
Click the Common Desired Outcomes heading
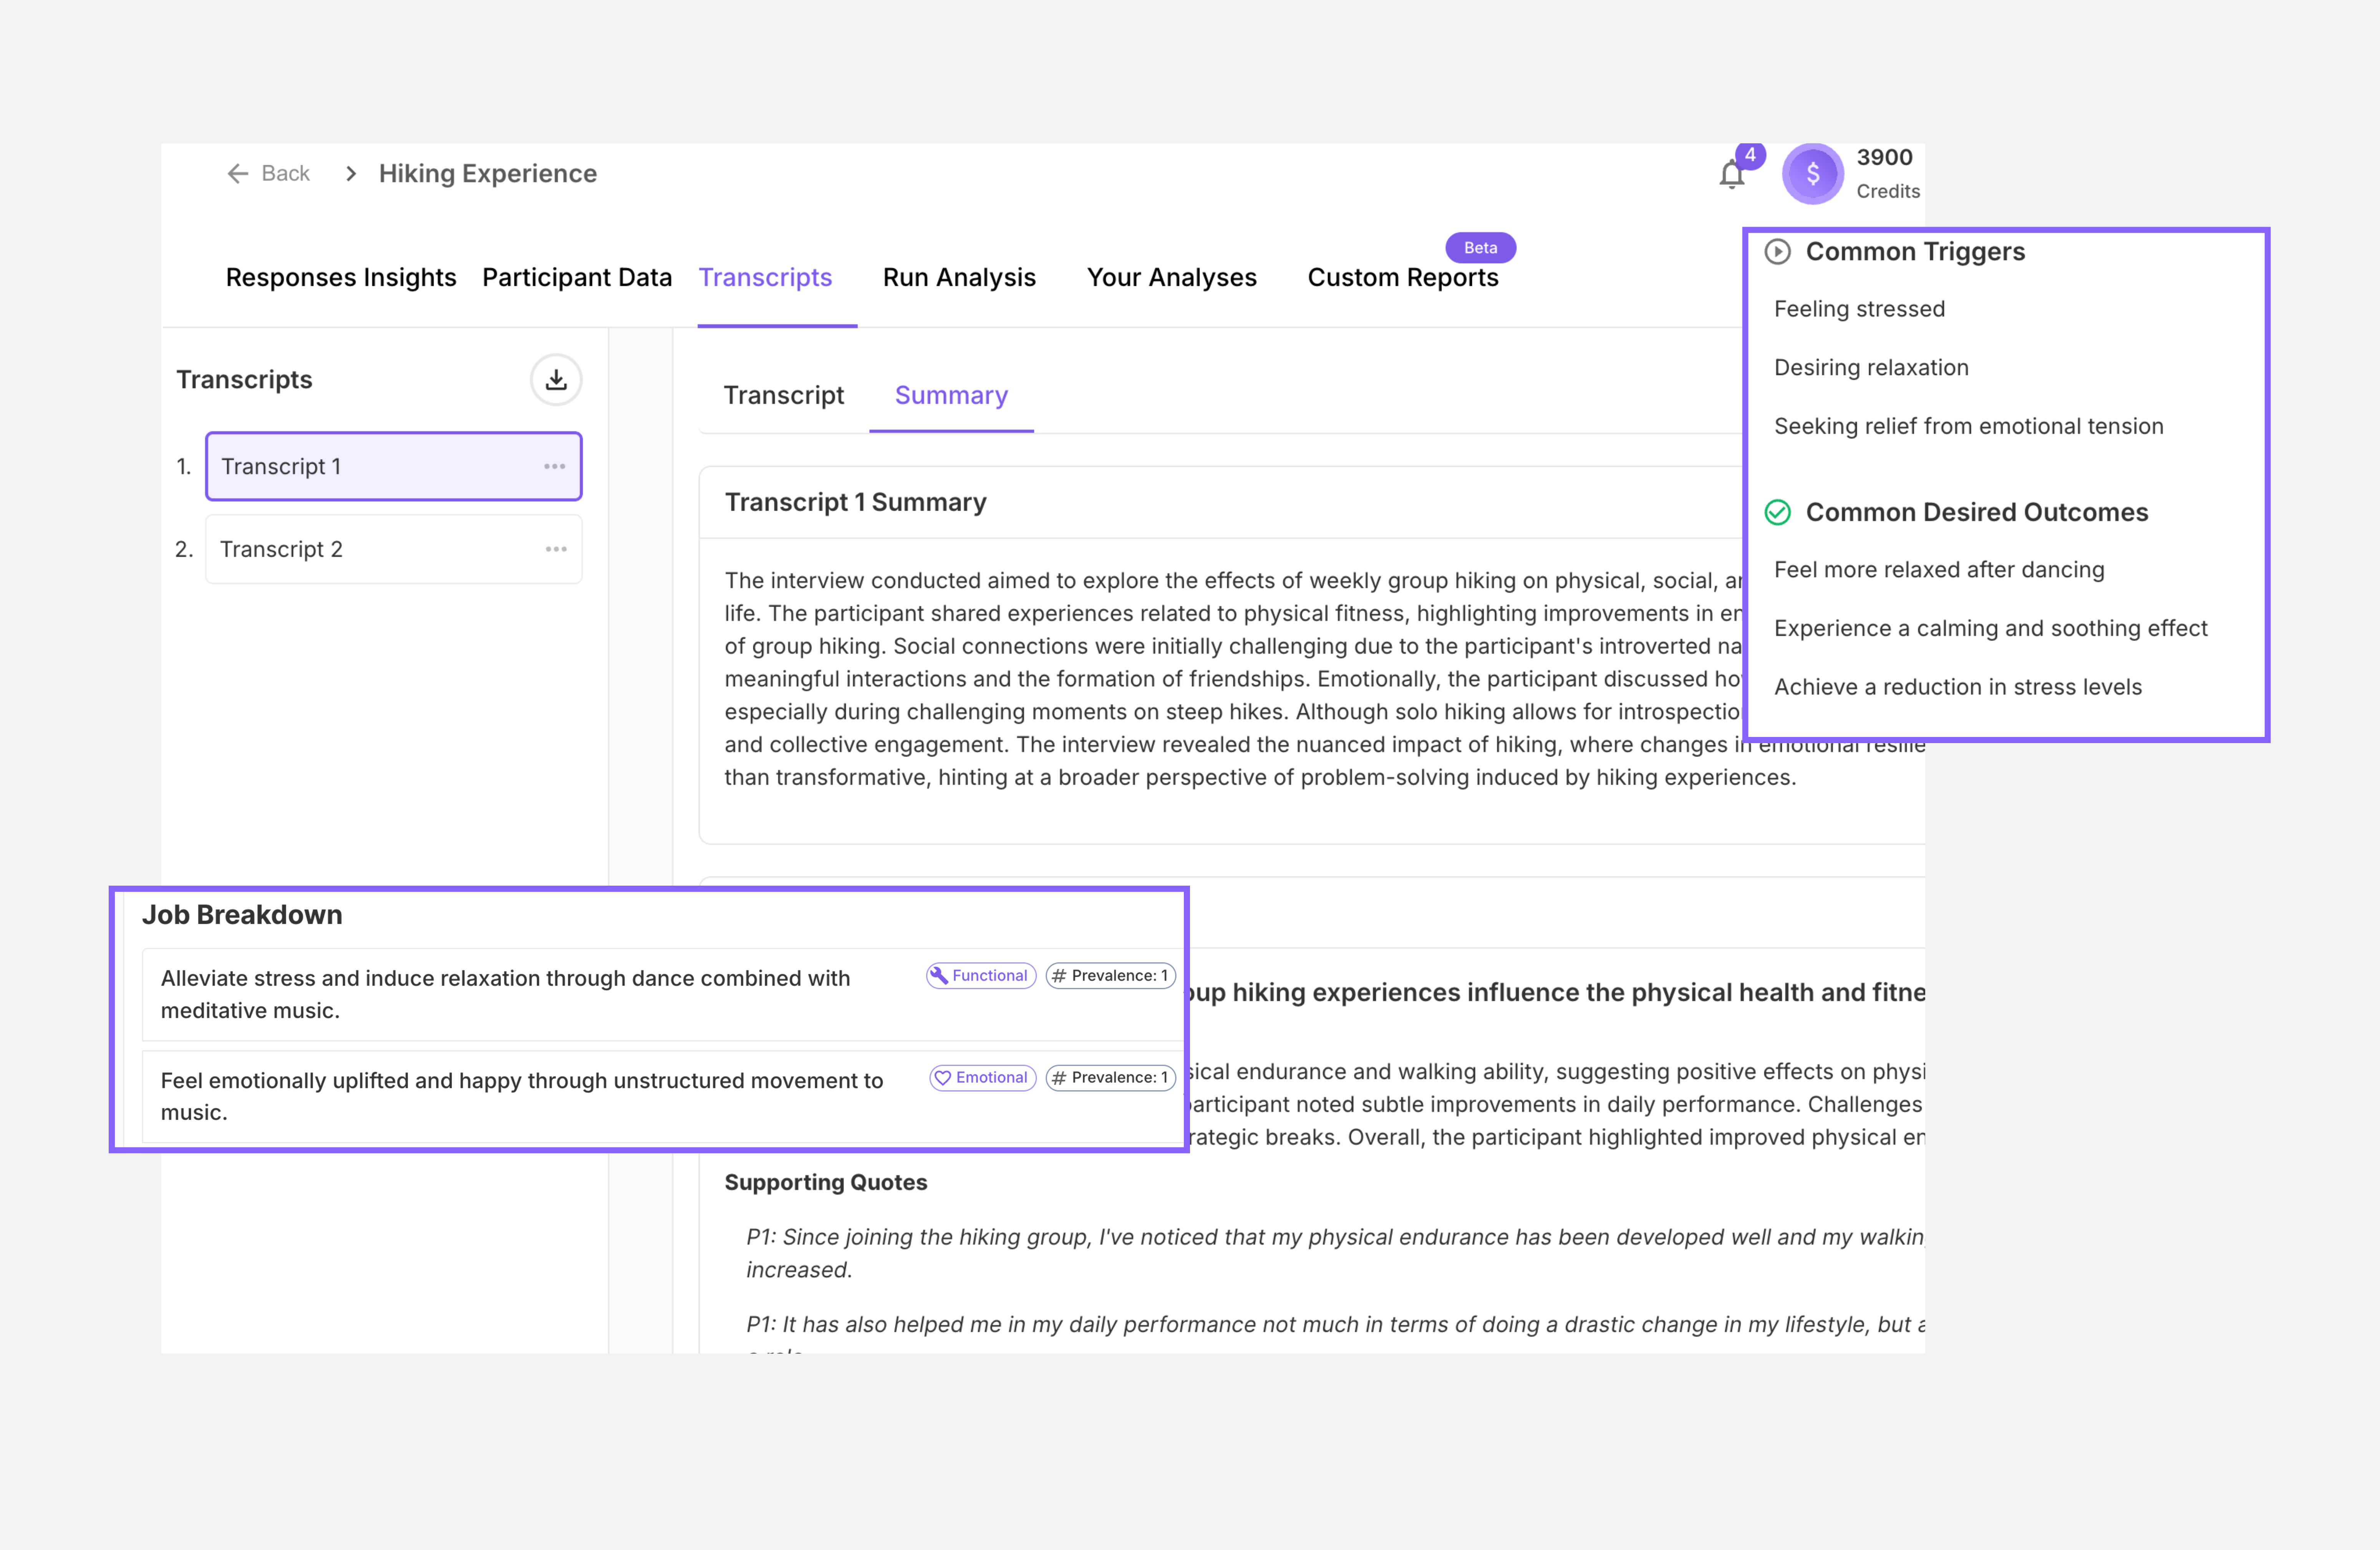click(1977, 513)
